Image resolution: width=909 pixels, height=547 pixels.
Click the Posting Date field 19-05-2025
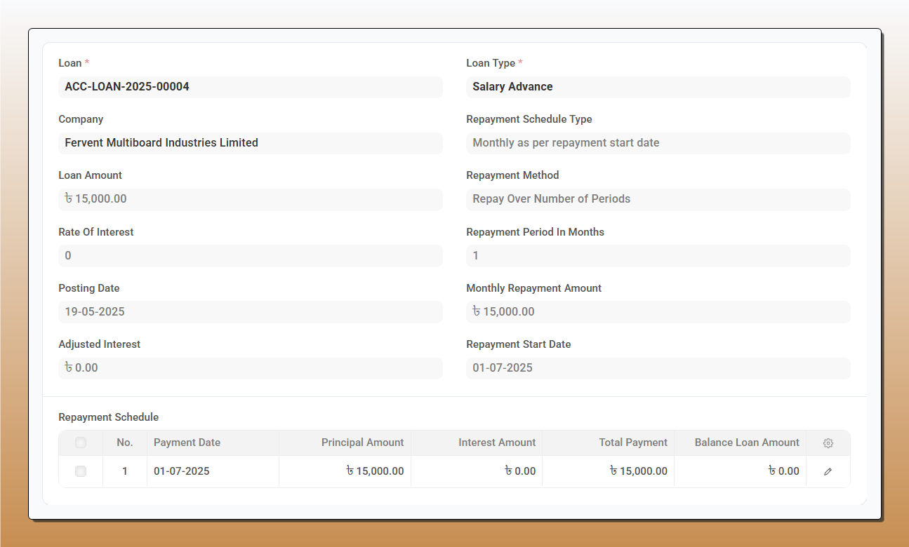coord(251,312)
